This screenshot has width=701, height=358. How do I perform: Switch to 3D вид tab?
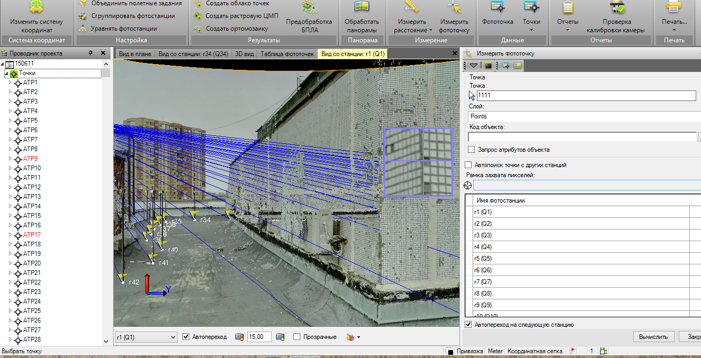[244, 54]
